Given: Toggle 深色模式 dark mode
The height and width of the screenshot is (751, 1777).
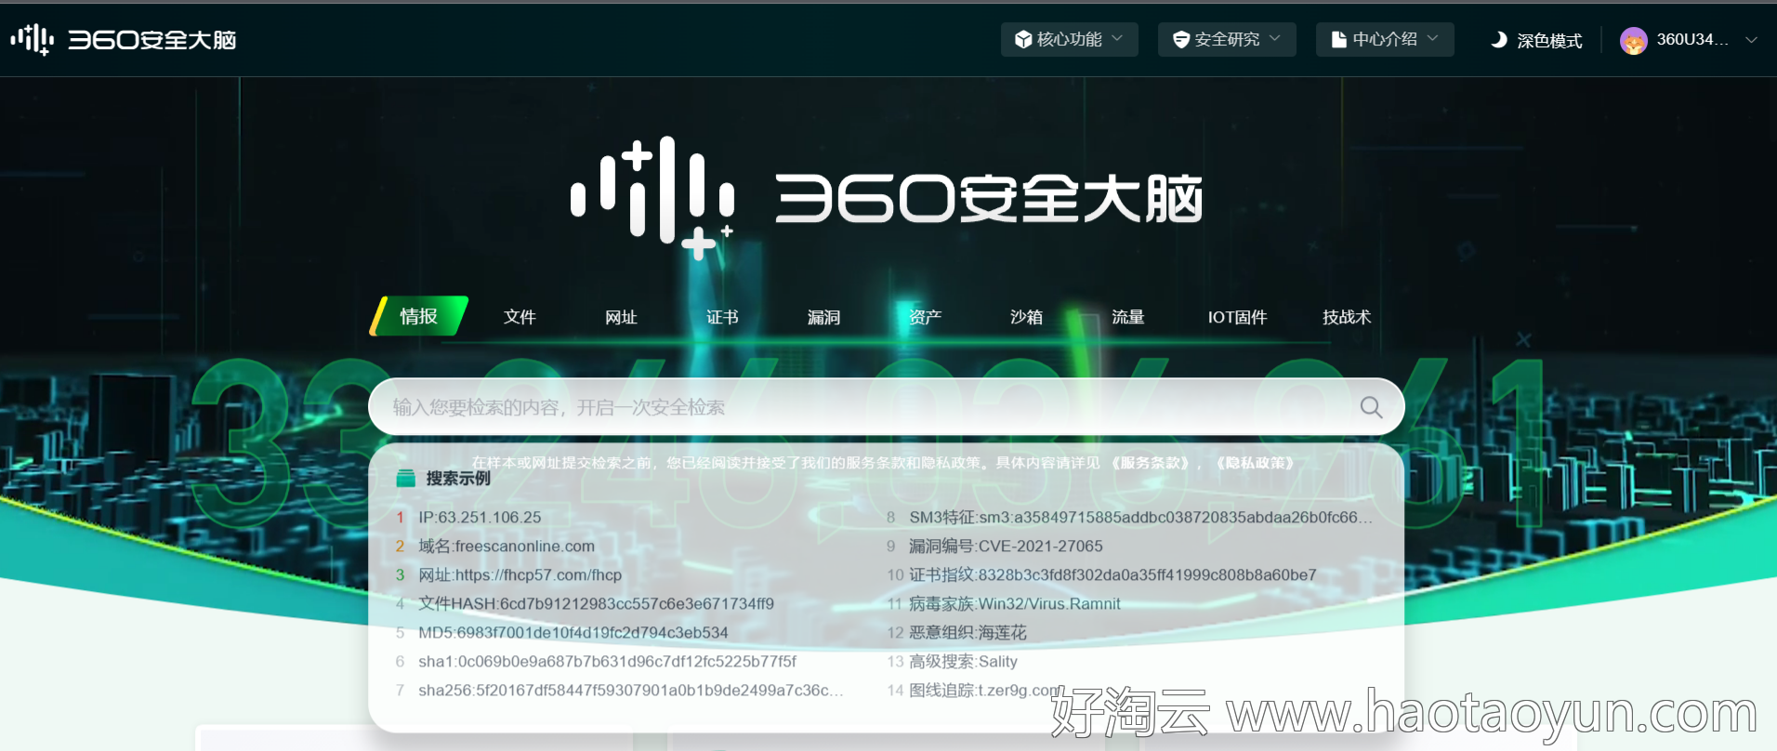Looking at the screenshot, I should pyautogui.click(x=1536, y=40).
